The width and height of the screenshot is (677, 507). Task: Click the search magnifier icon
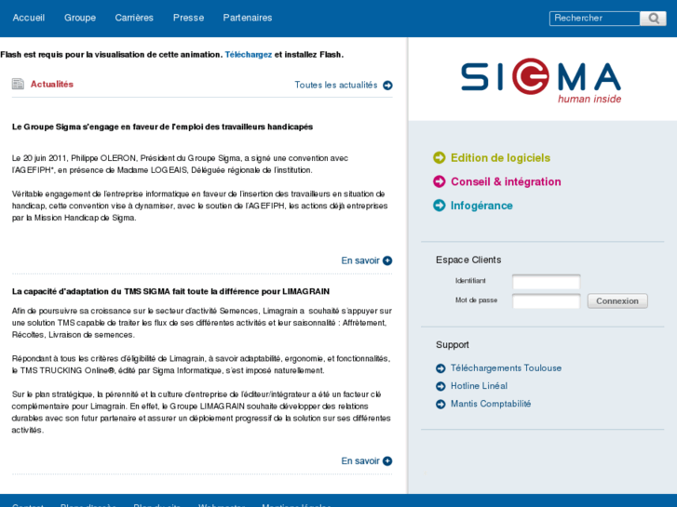pos(653,19)
